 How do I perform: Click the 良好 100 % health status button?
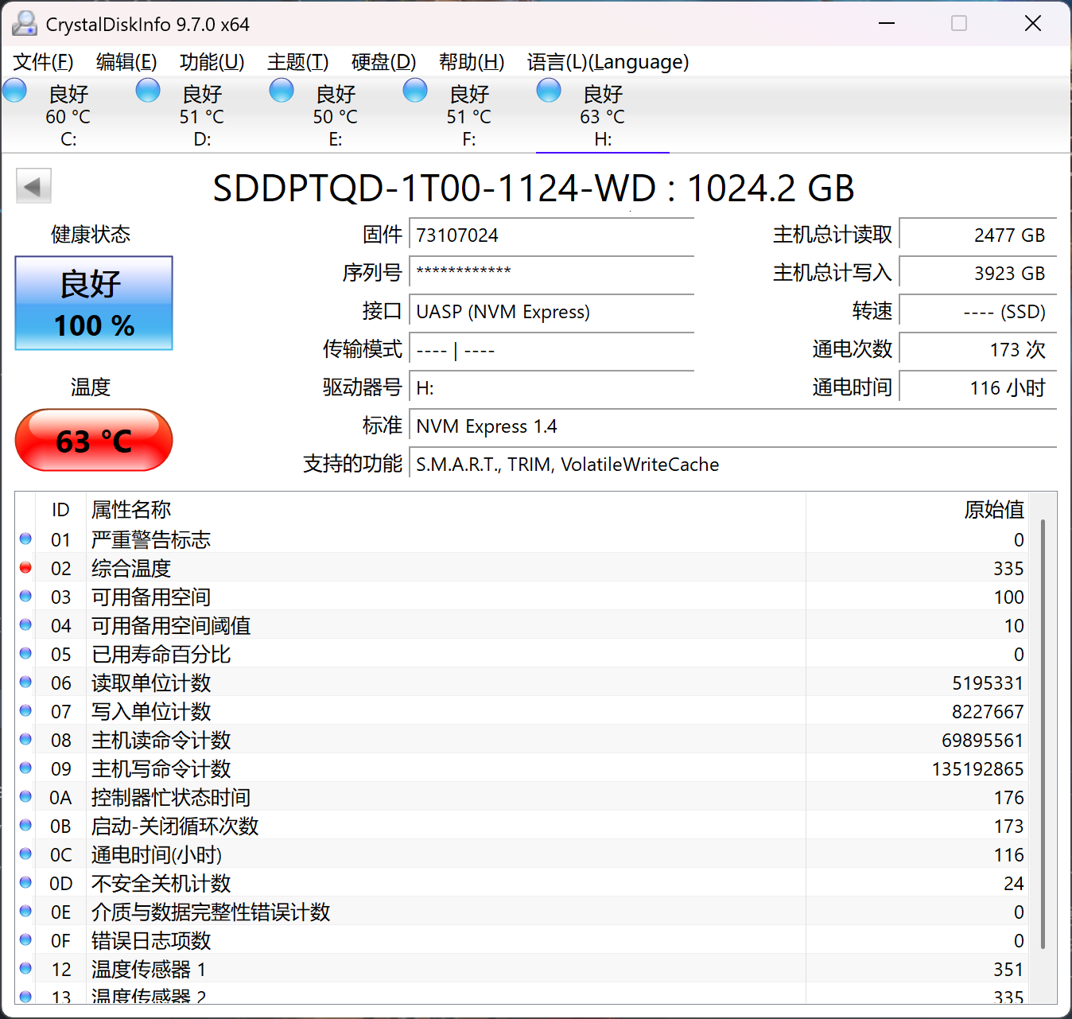[x=94, y=303]
